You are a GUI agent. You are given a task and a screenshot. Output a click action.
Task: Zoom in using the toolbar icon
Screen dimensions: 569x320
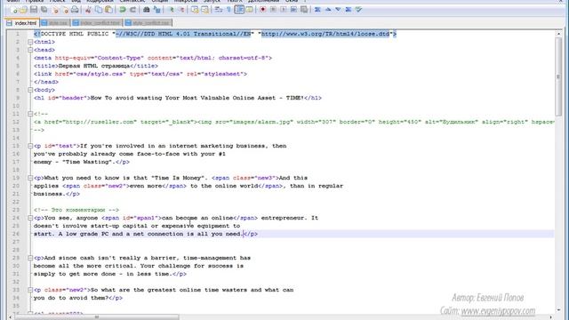(x=171, y=10)
